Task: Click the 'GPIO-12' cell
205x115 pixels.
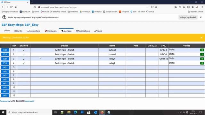Action: (x=164, y=59)
